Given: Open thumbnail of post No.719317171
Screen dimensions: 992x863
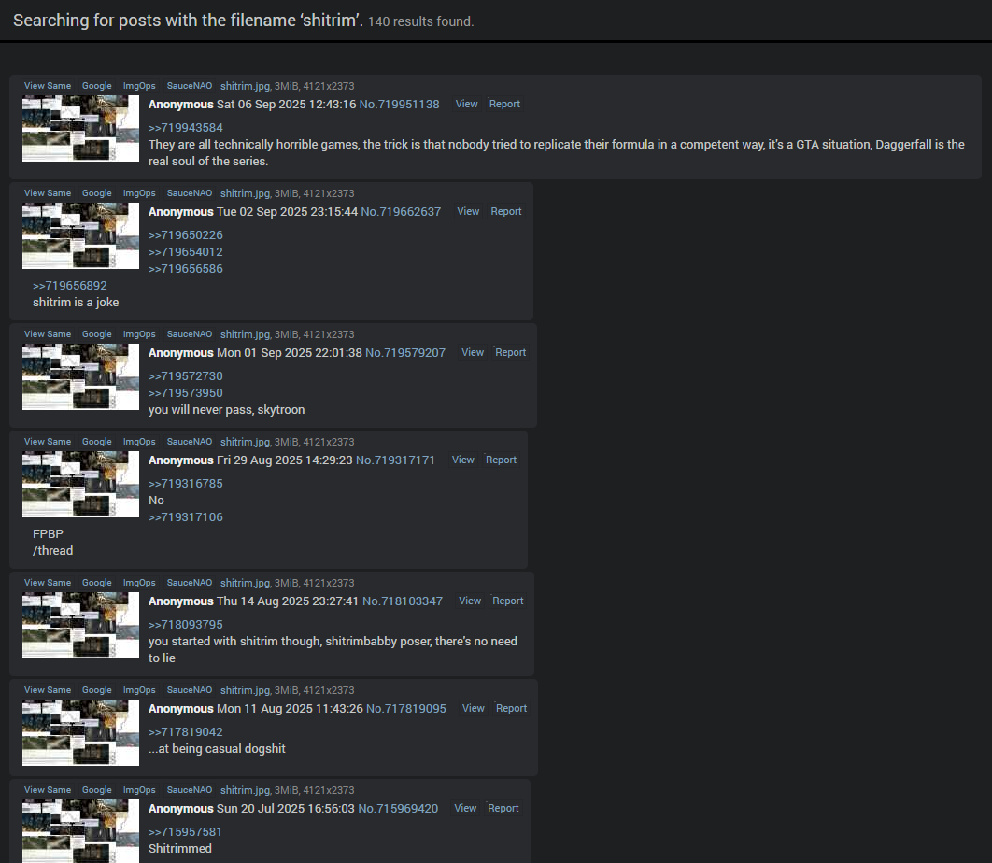Looking at the screenshot, I should (x=80, y=485).
